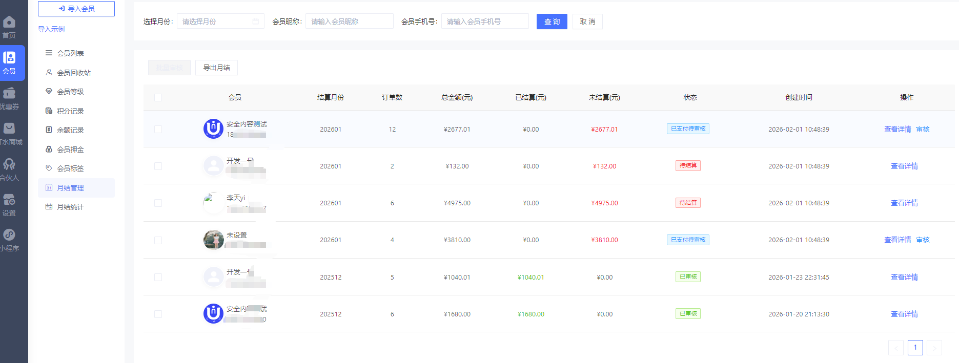Click the 合伙人 partner sidebar icon

coord(9,164)
